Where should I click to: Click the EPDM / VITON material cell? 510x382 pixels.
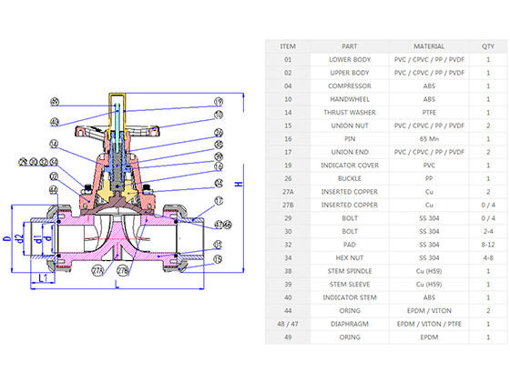coord(429,311)
